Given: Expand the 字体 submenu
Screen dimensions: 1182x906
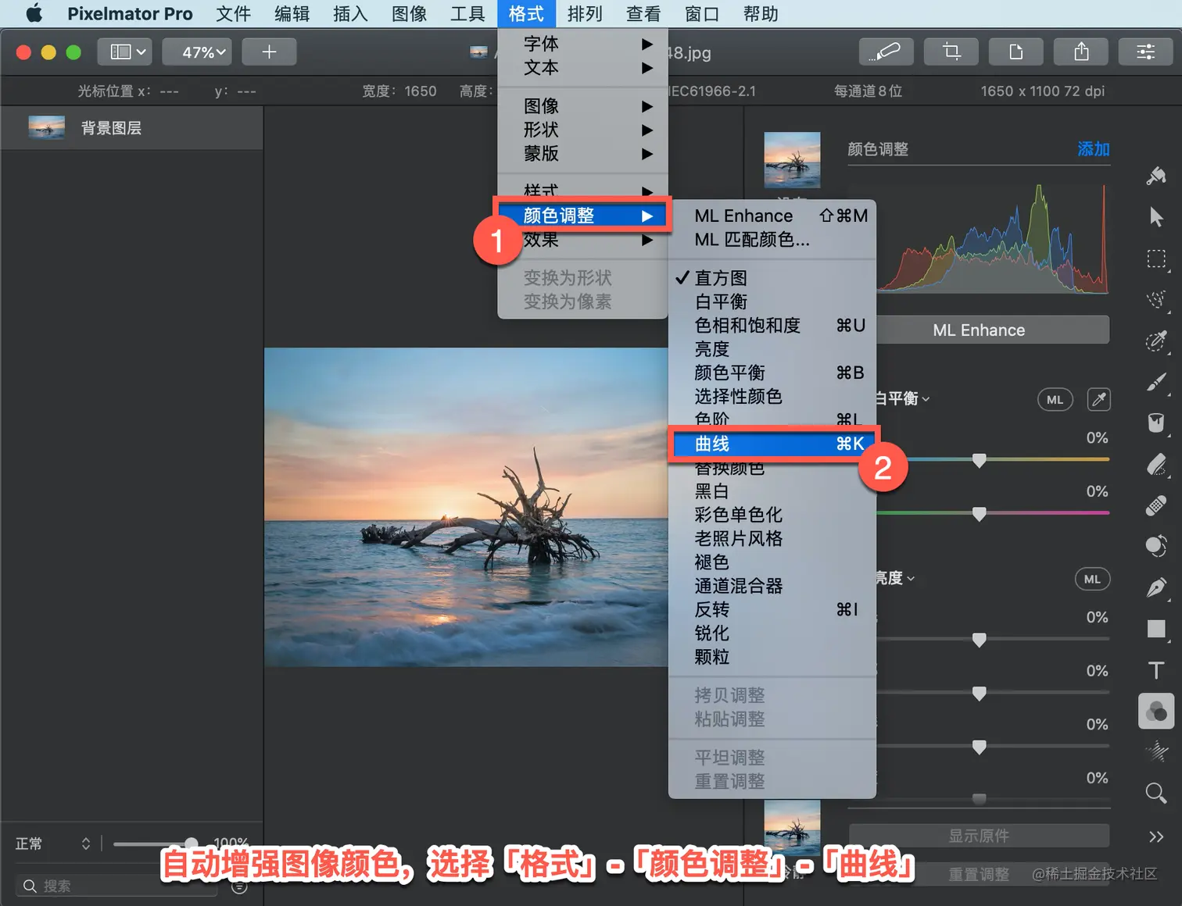Looking at the screenshot, I should click(x=582, y=44).
